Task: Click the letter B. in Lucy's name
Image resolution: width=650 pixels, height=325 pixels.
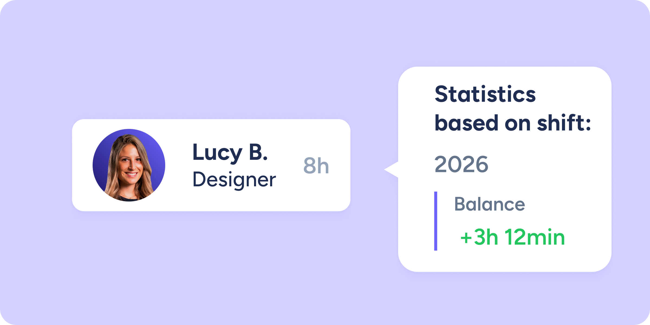Action: pyautogui.click(x=258, y=152)
